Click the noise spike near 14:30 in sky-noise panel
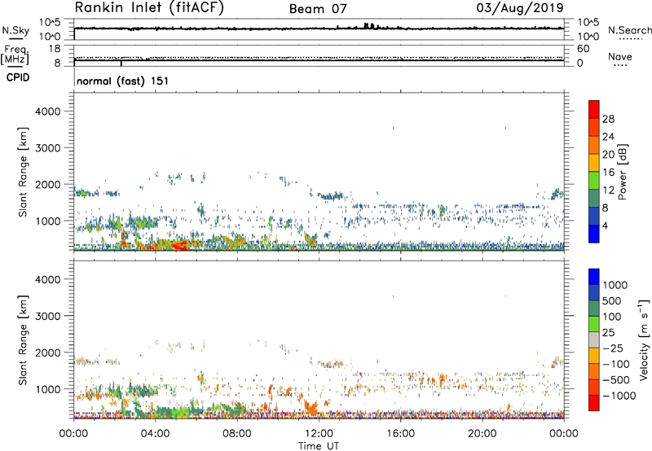The width and height of the screenshot is (652, 451). [369, 26]
